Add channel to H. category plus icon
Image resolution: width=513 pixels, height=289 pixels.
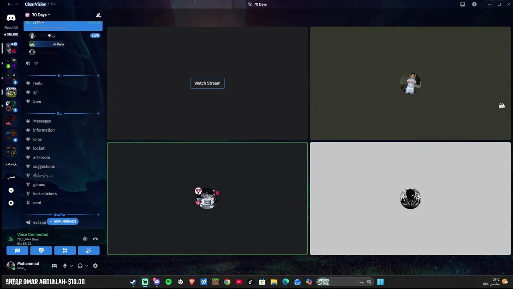98,75
